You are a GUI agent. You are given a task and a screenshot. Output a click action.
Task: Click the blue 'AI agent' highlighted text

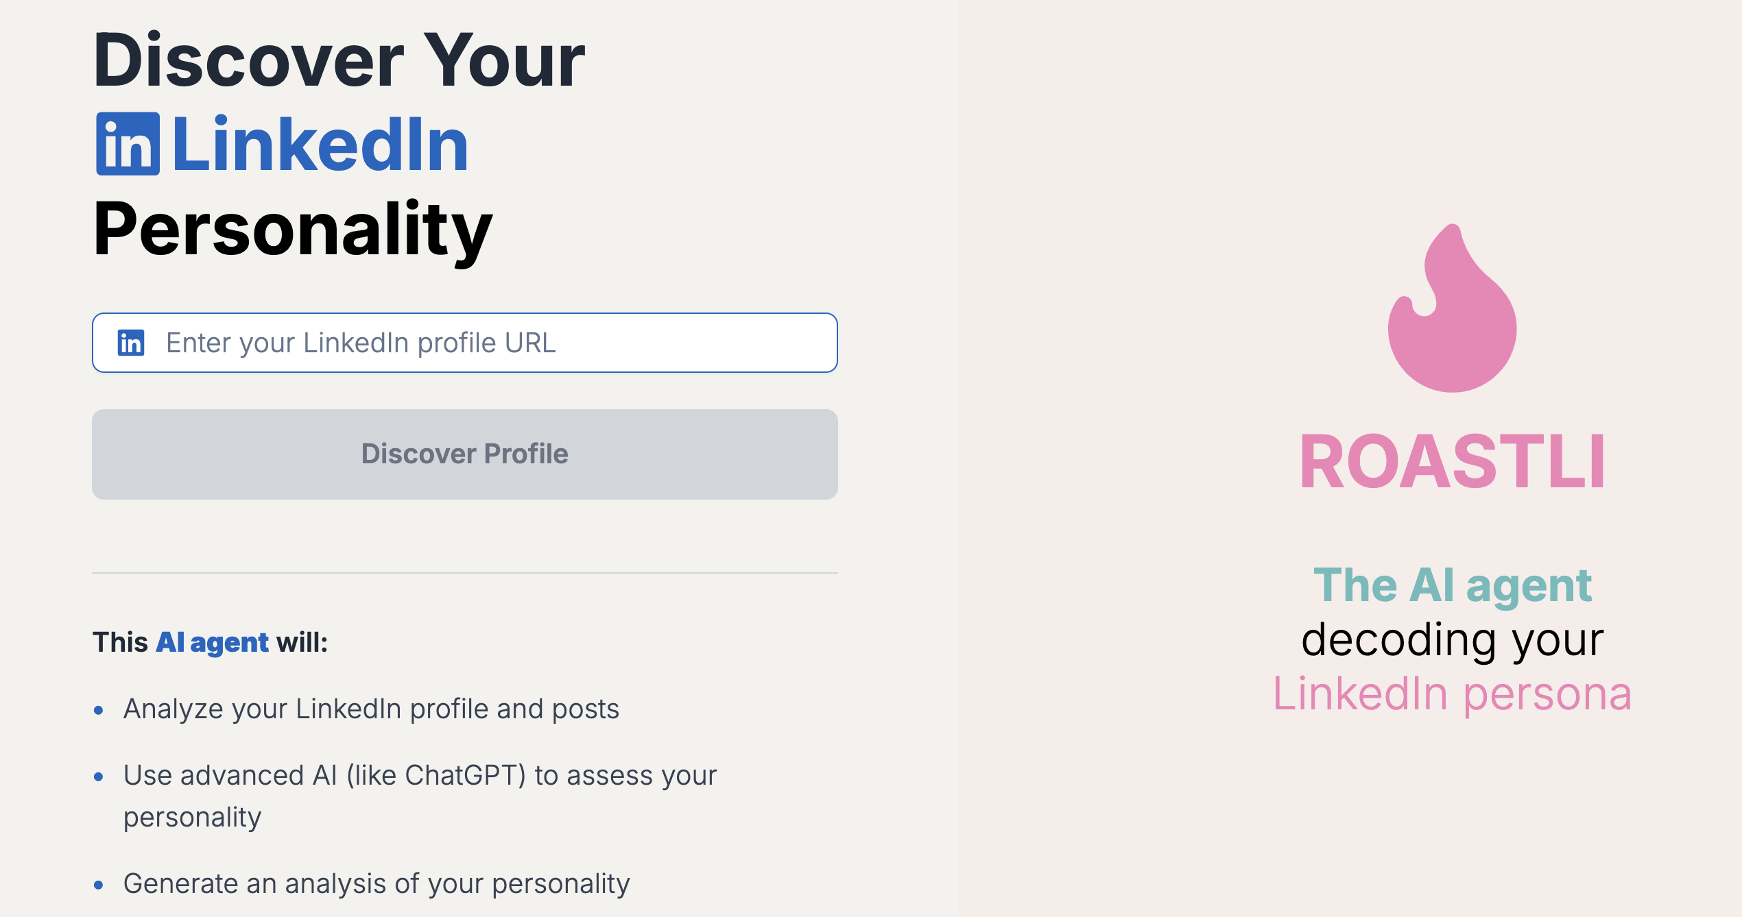tap(212, 643)
